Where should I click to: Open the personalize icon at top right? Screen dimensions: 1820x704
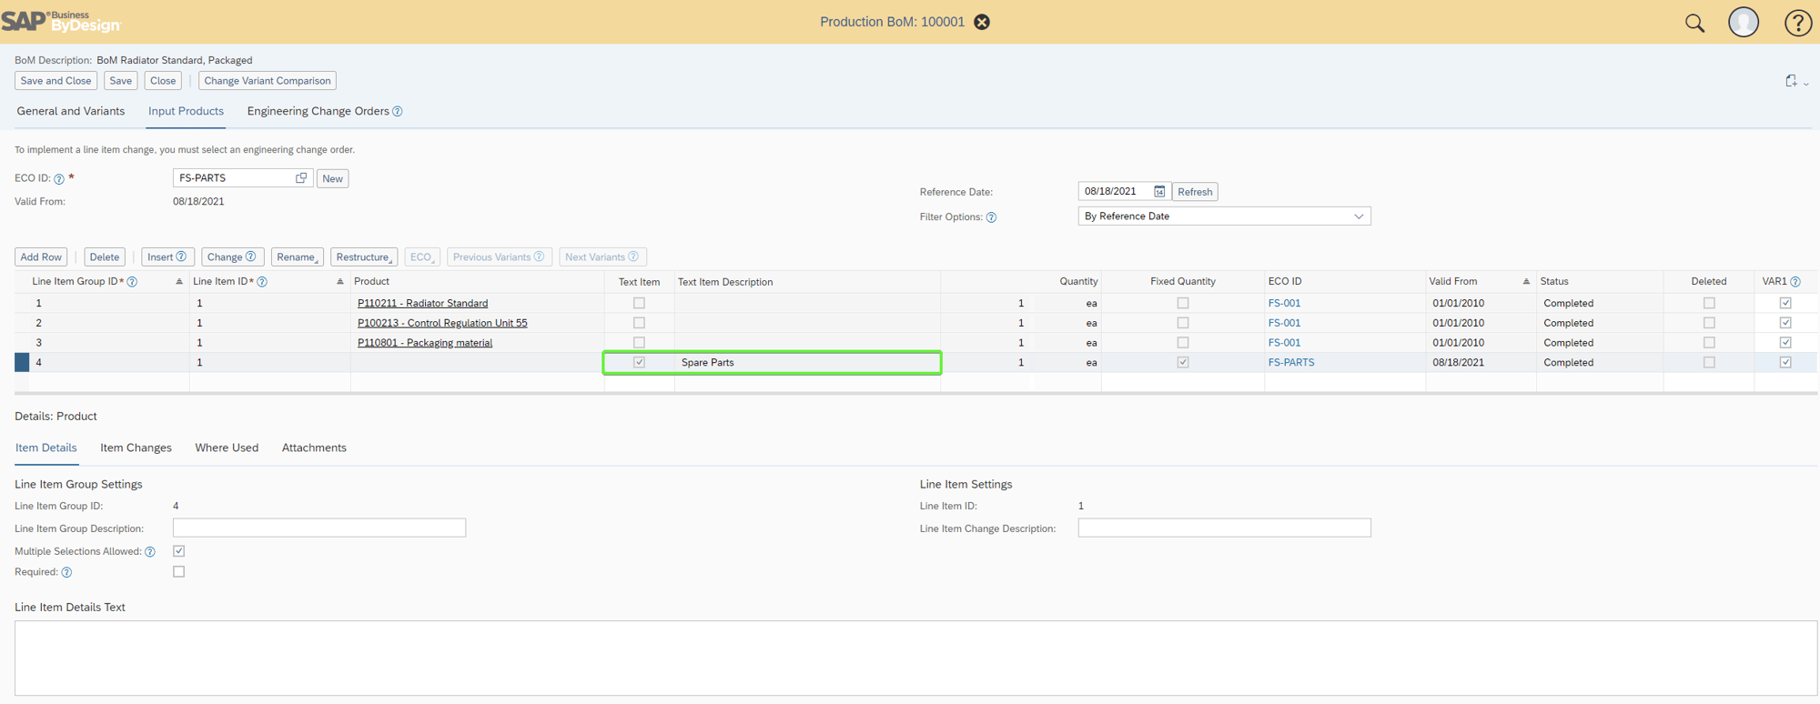(1791, 81)
